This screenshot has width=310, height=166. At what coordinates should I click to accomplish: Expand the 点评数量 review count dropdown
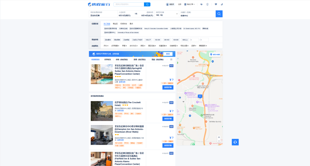(x=115, y=46)
